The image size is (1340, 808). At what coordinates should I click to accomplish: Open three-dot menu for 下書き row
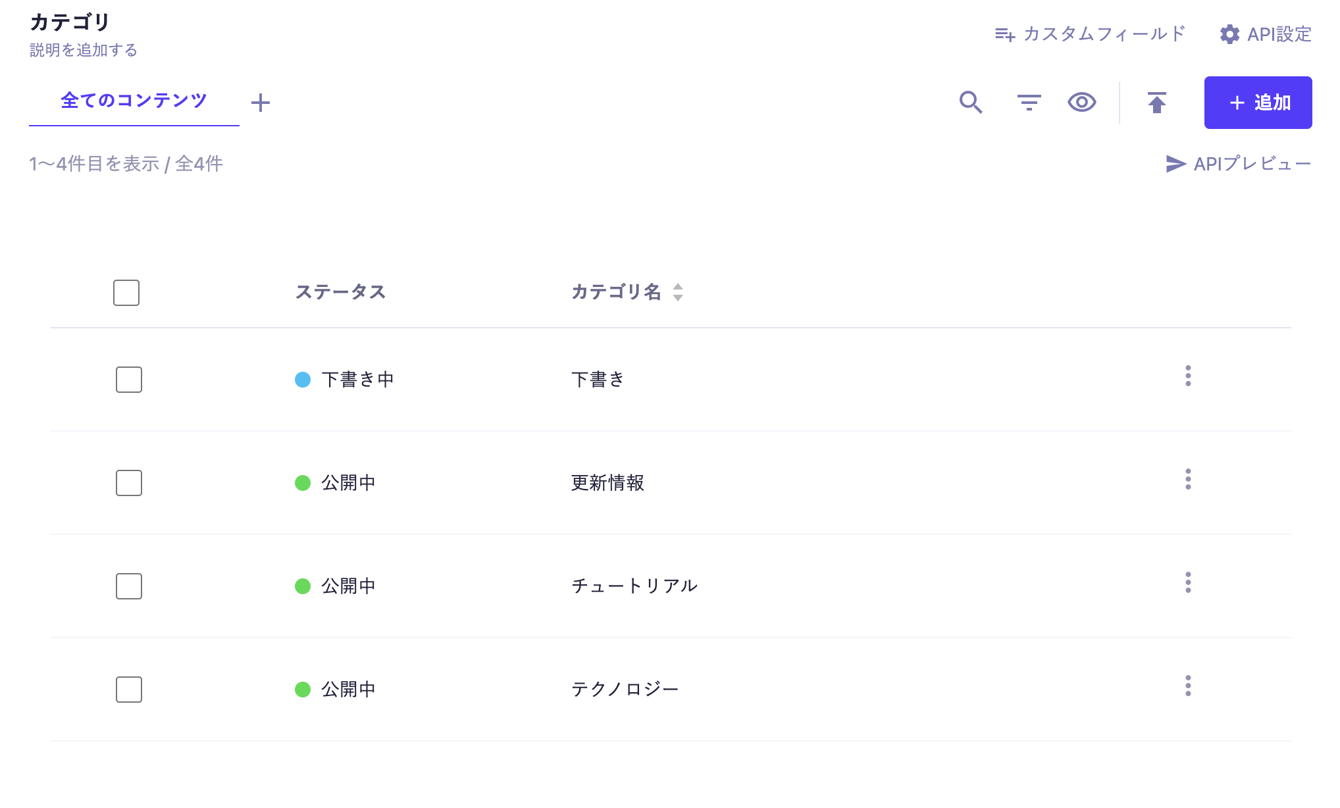click(1188, 376)
